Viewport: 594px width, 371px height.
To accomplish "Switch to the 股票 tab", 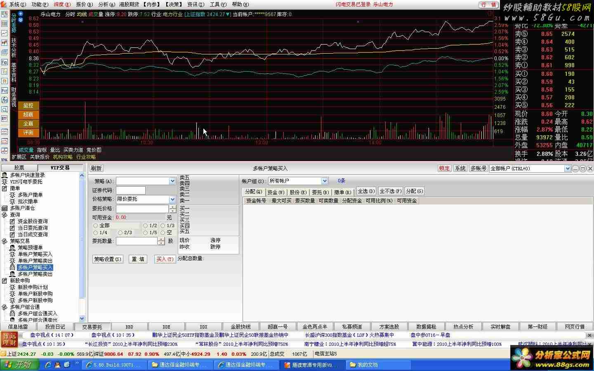I will 19,168.
